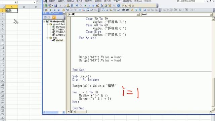Toggle breakpoint with the hand icon on Edit toolbar
The height and width of the screenshot is (121, 215).
tap(132, 10)
